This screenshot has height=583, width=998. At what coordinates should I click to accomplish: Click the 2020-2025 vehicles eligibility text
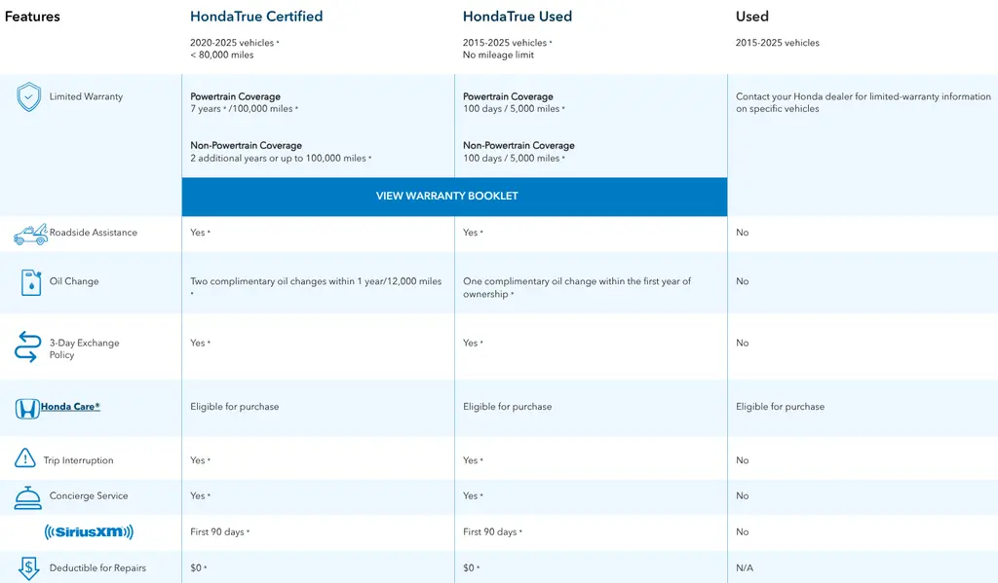coord(234,43)
